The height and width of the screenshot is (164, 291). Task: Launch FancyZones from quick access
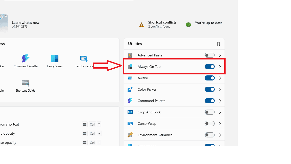point(55,58)
